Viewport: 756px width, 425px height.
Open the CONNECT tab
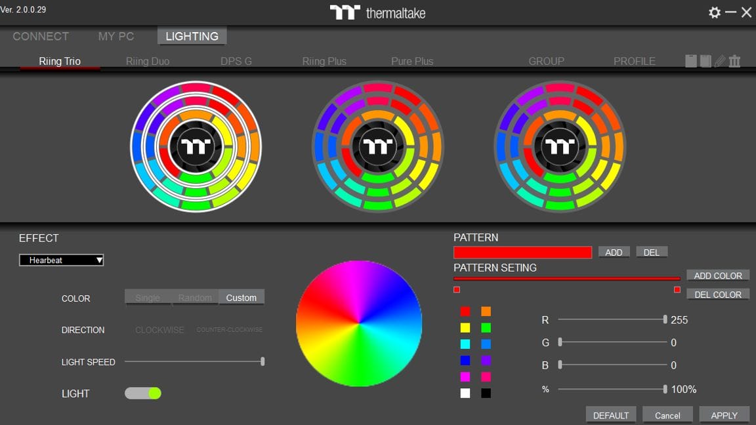click(40, 36)
